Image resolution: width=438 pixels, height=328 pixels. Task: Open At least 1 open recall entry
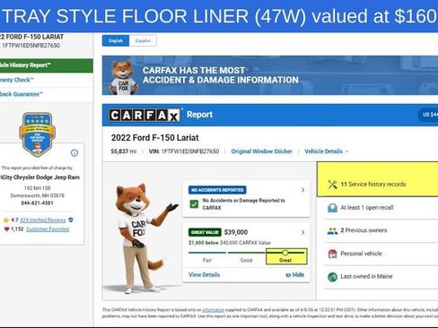[367, 208]
